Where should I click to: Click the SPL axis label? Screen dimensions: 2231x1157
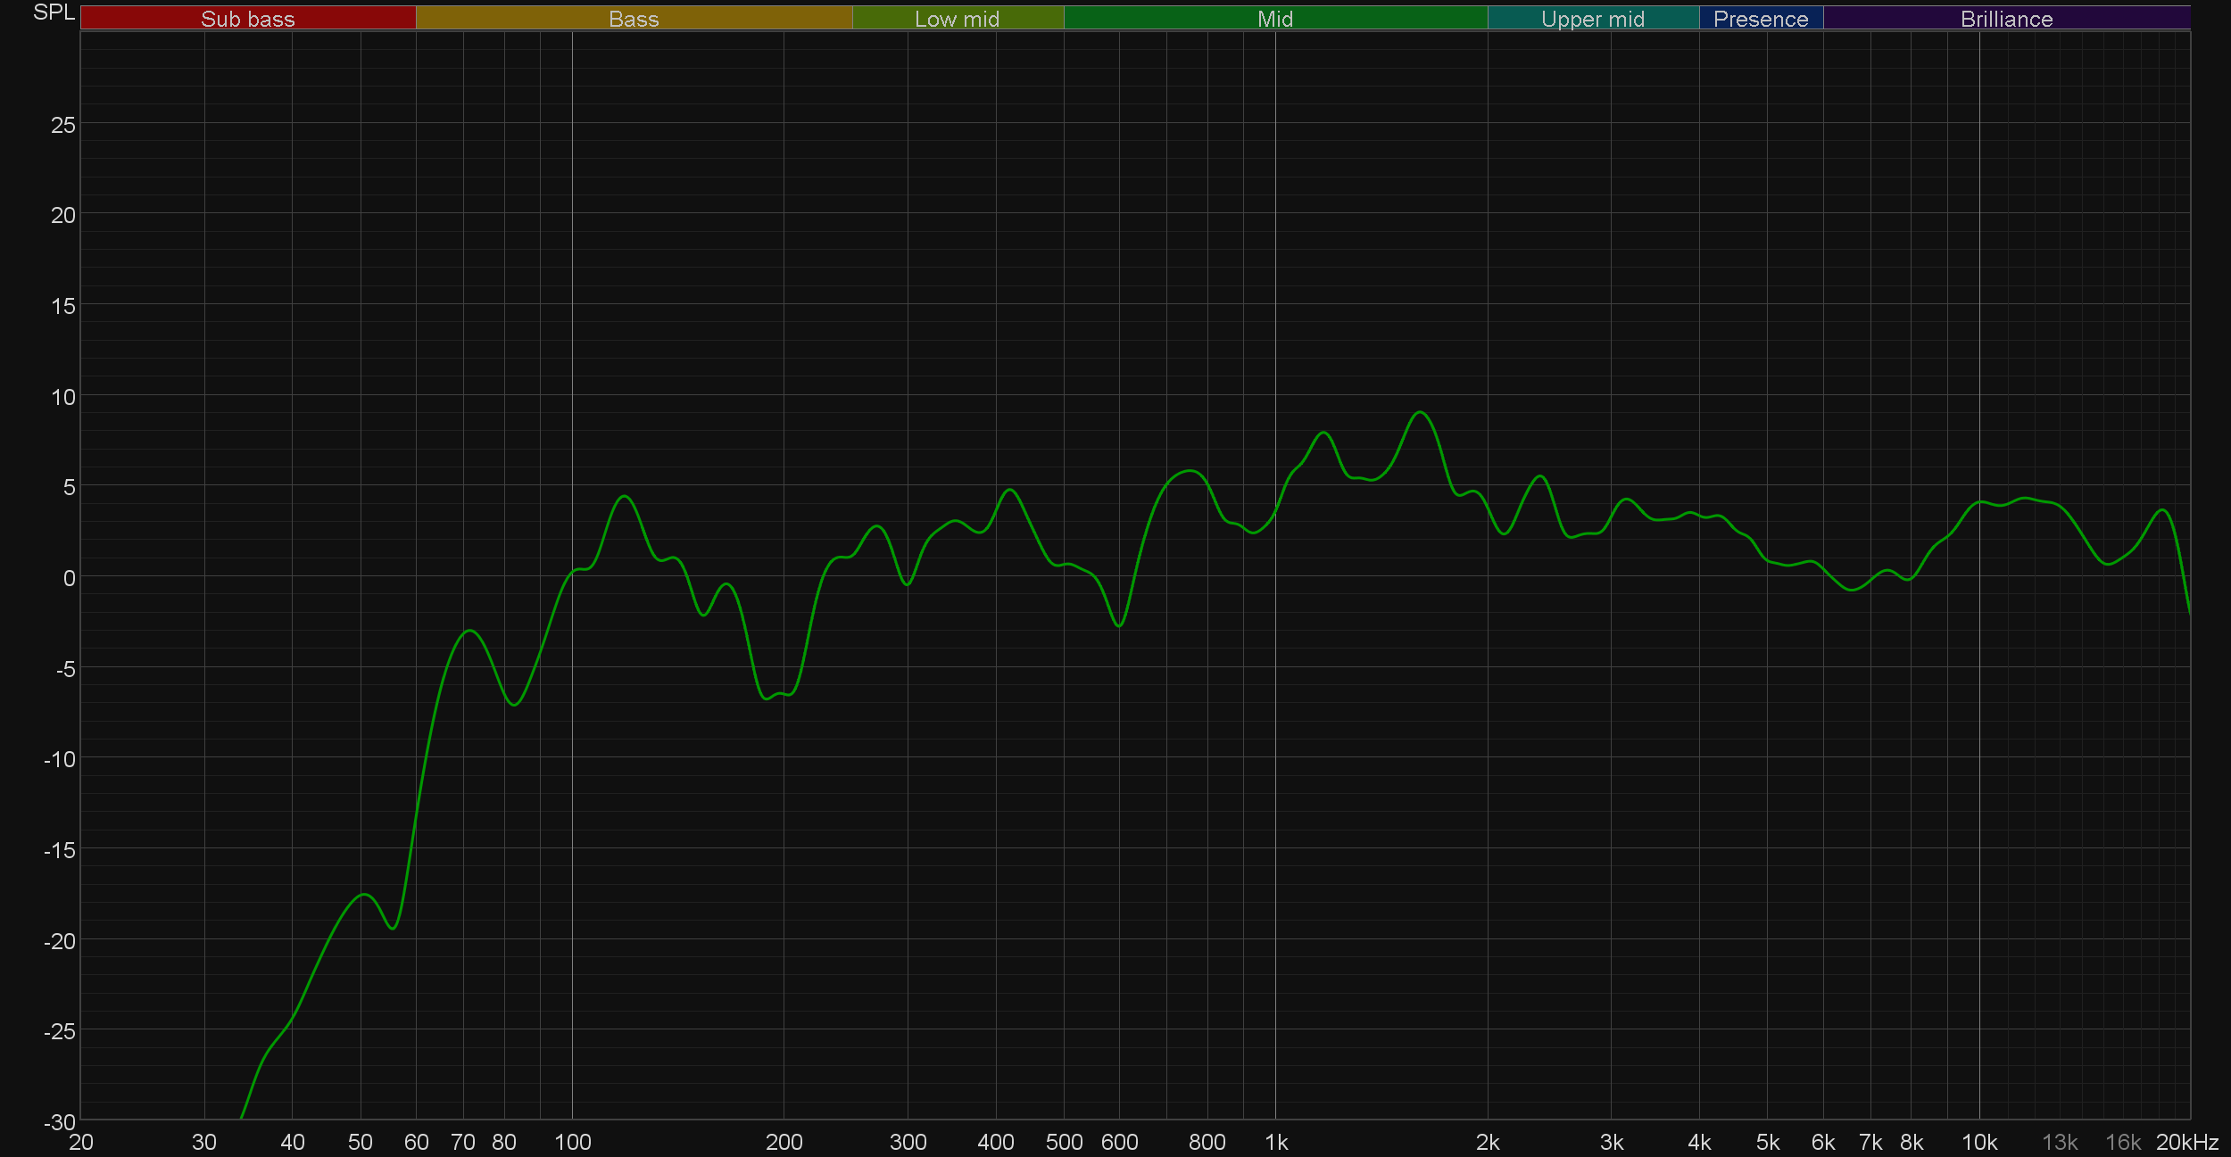click(x=54, y=12)
